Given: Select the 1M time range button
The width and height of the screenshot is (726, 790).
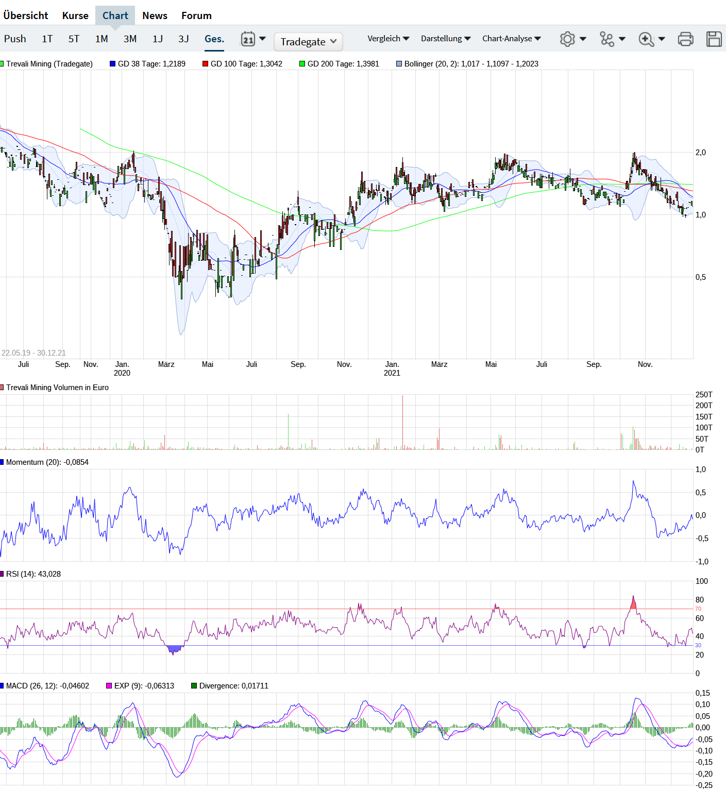Looking at the screenshot, I should 102,39.
